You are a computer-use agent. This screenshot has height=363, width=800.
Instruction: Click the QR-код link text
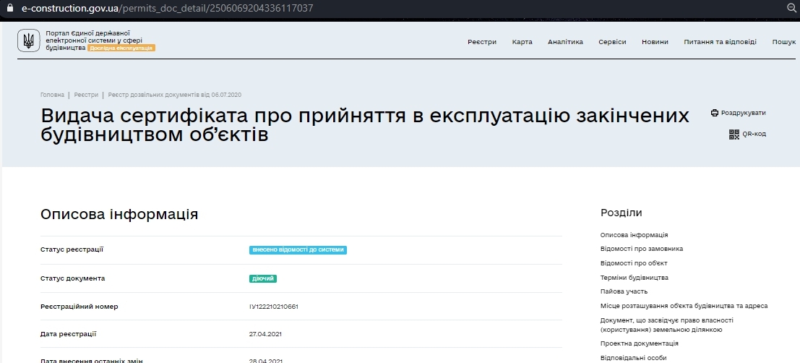tap(754, 134)
